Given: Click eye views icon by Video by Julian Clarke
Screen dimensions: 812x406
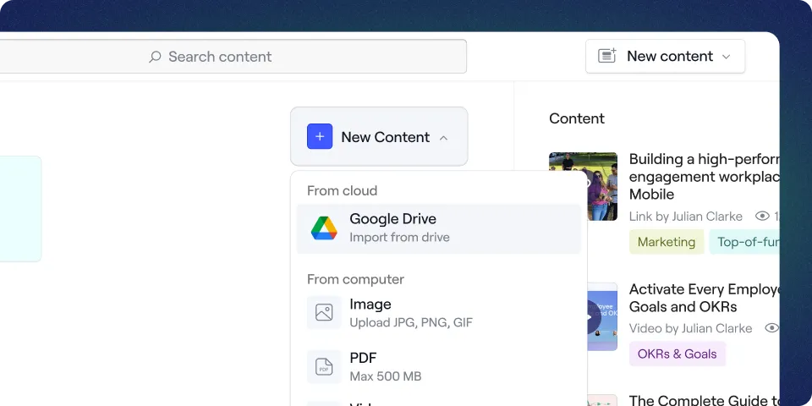Looking at the screenshot, I should tap(772, 328).
